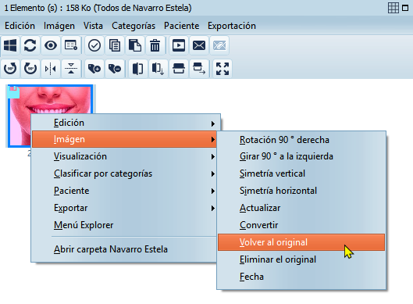Rotate 90° counterclockwise with toolbar icon
413x304 pixels.
[10, 69]
